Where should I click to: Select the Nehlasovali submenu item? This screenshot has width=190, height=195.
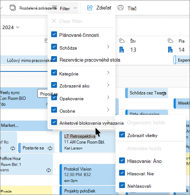click(x=151, y=186)
